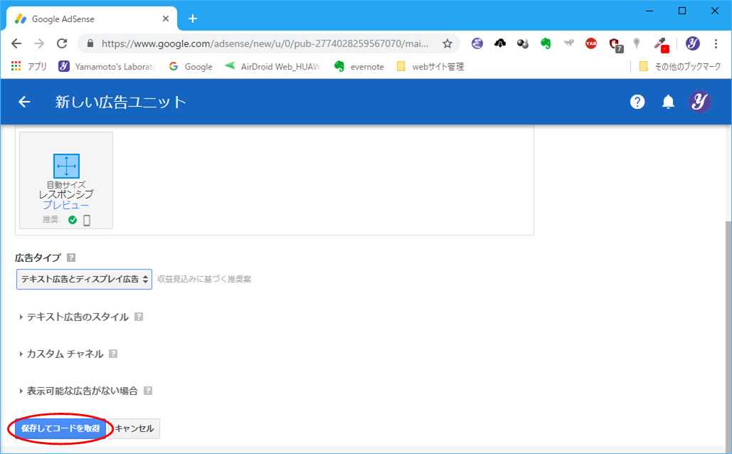This screenshot has height=454, width=732.
Task: Select the 自動サイズ レスポンシブ ad size thumbnail
Action: pyautogui.click(x=66, y=180)
